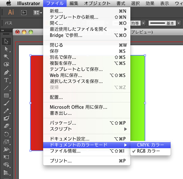
Task: Select the Pencil tool
Action: tap(6, 111)
